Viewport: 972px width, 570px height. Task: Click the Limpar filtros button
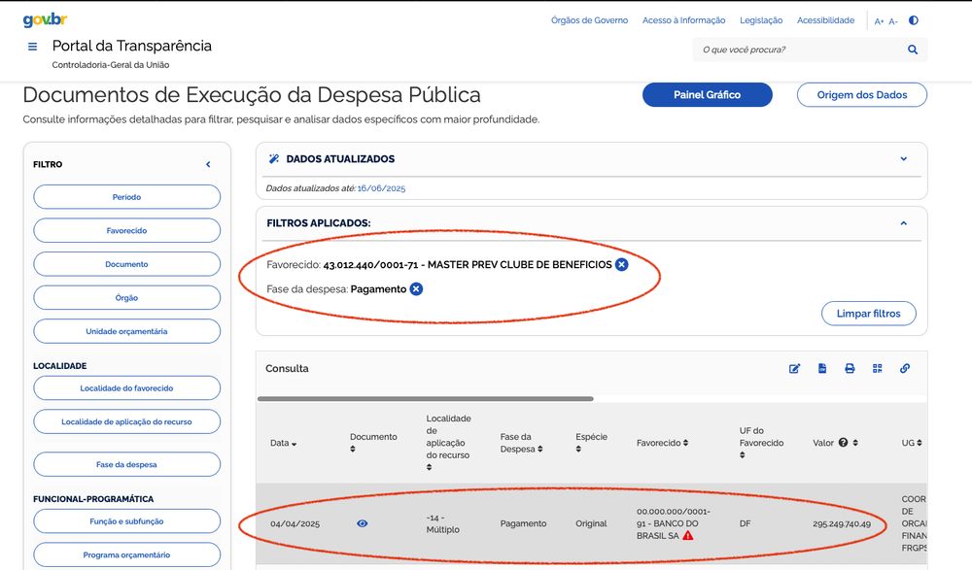[868, 314]
